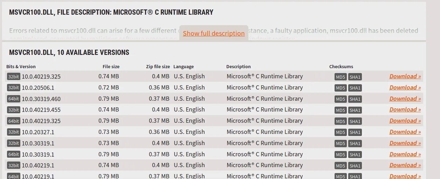Show SHA1 checksum for 10.0.20506.1
Image resolution: width=440 pixels, height=179 pixels.
click(x=355, y=88)
